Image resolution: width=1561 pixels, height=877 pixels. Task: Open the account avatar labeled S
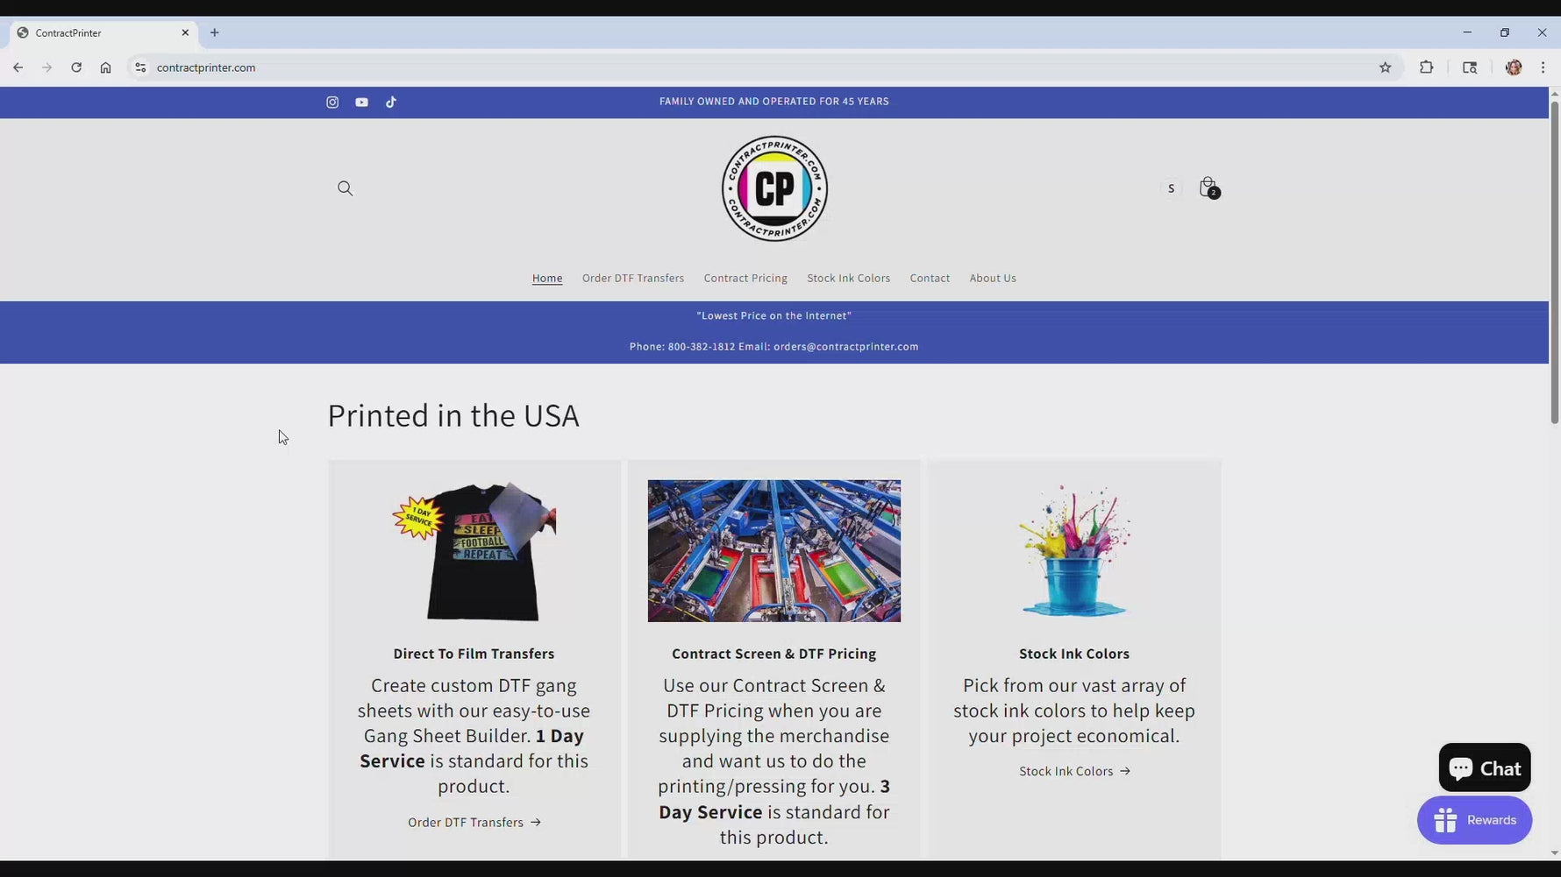pyautogui.click(x=1171, y=188)
